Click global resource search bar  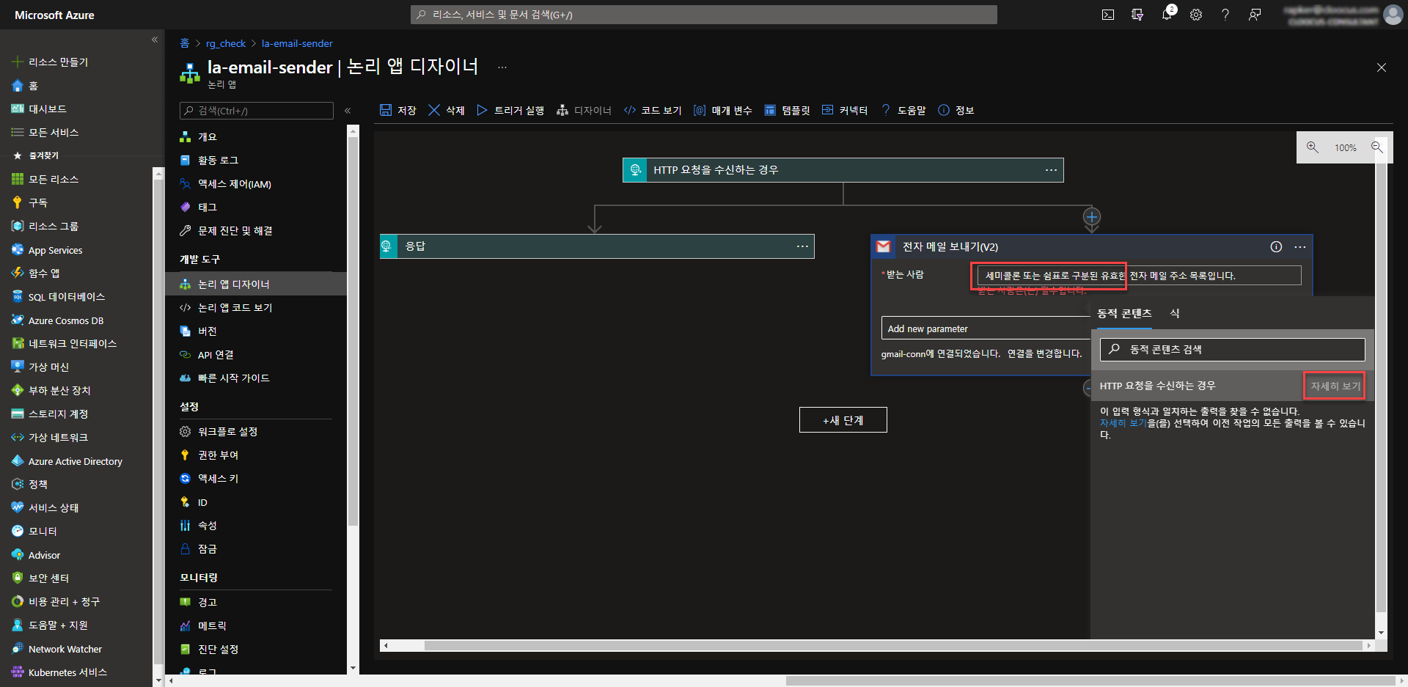coord(704,15)
